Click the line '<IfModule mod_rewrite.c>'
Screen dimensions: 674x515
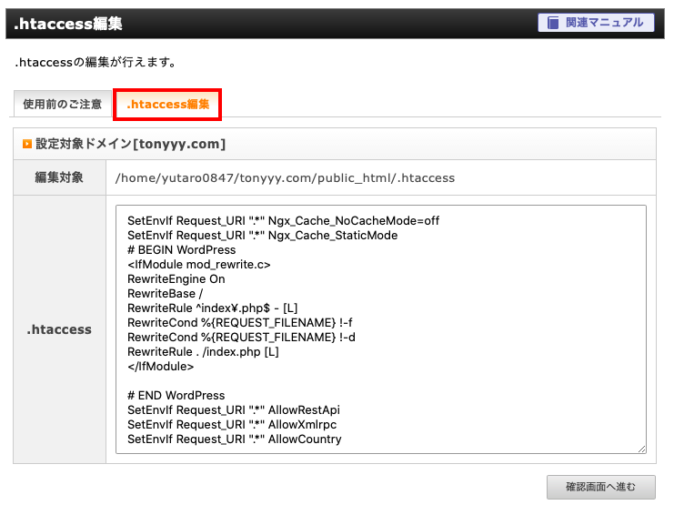199,265
